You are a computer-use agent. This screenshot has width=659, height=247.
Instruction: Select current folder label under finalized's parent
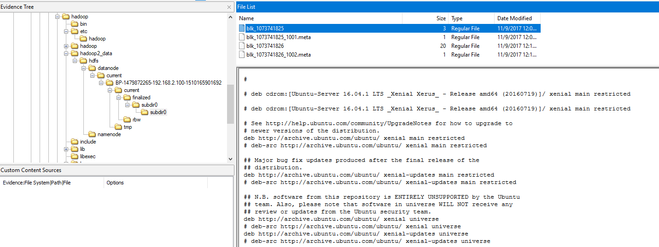click(x=131, y=90)
